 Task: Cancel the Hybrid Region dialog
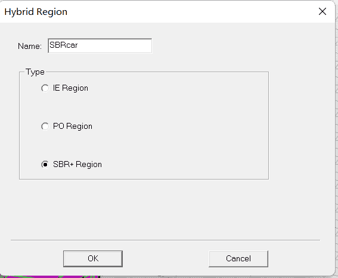click(x=238, y=258)
